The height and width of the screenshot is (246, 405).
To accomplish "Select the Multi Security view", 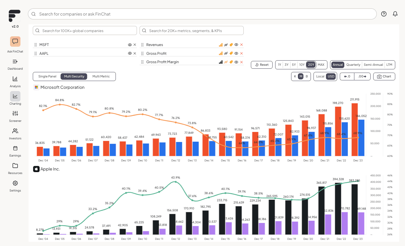I will 74,76.
